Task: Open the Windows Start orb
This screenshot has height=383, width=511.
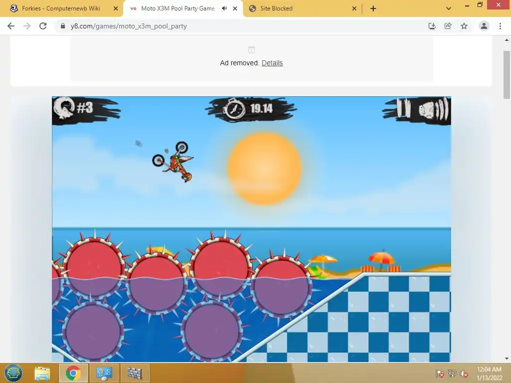Action: pyautogui.click(x=13, y=373)
